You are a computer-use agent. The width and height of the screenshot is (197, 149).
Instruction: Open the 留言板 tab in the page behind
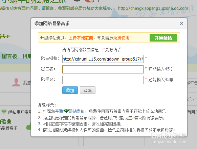[9, 56]
